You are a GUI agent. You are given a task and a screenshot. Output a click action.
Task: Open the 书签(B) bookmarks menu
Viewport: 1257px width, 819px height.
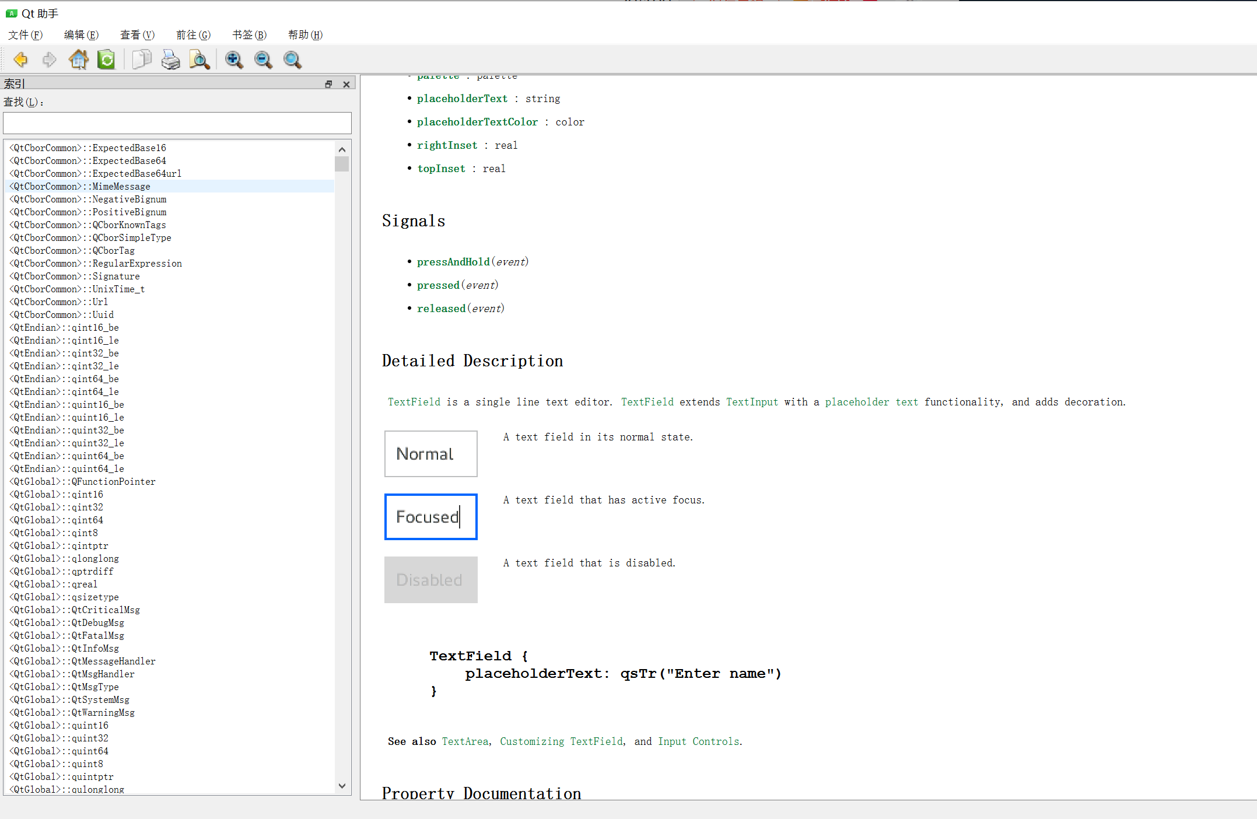pyautogui.click(x=249, y=35)
